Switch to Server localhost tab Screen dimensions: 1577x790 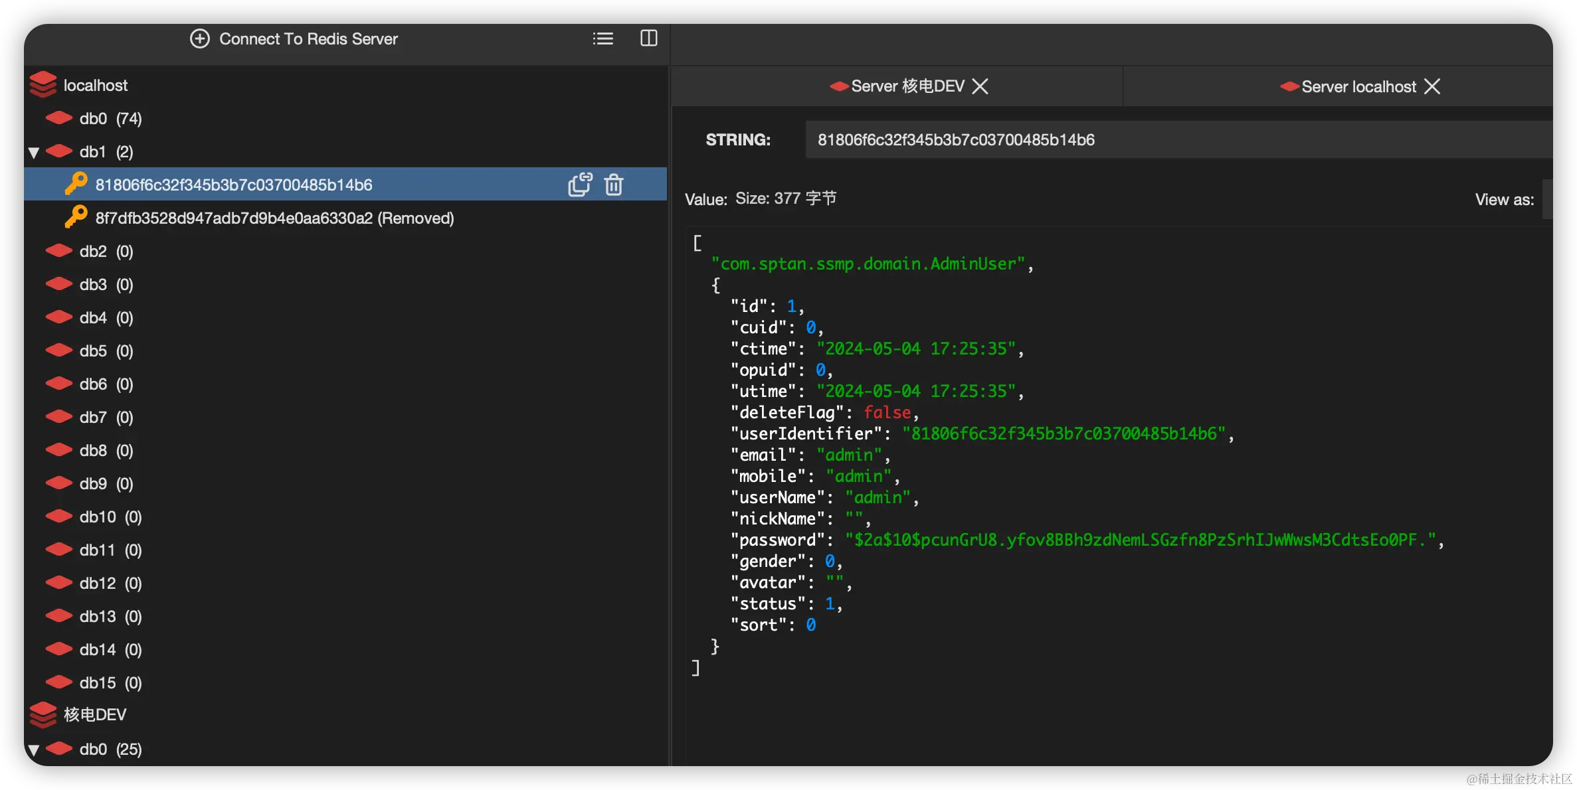[1358, 87]
